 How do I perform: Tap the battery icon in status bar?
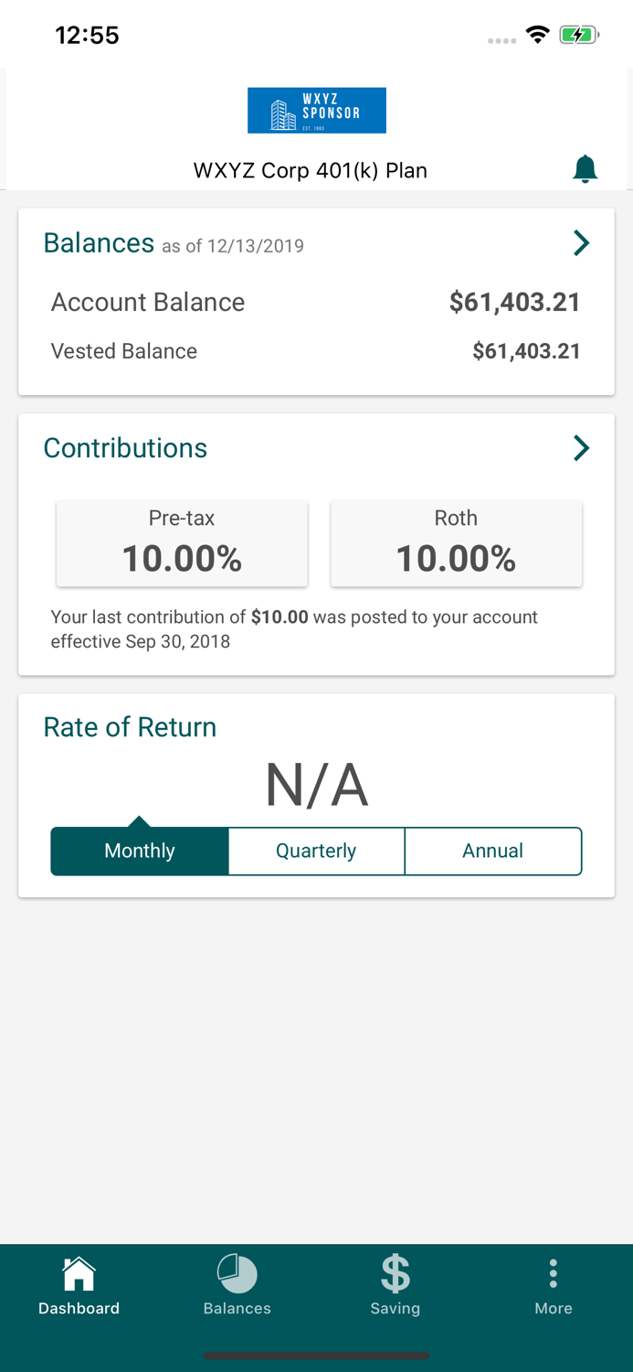(x=579, y=36)
